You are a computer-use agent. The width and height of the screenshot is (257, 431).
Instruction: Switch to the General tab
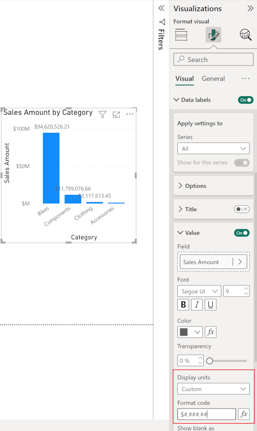click(x=214, y=79)
